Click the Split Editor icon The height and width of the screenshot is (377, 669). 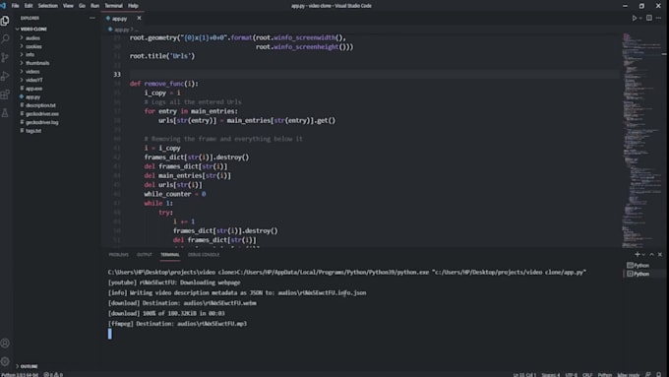pyautogui.click(x=649, y=18)
